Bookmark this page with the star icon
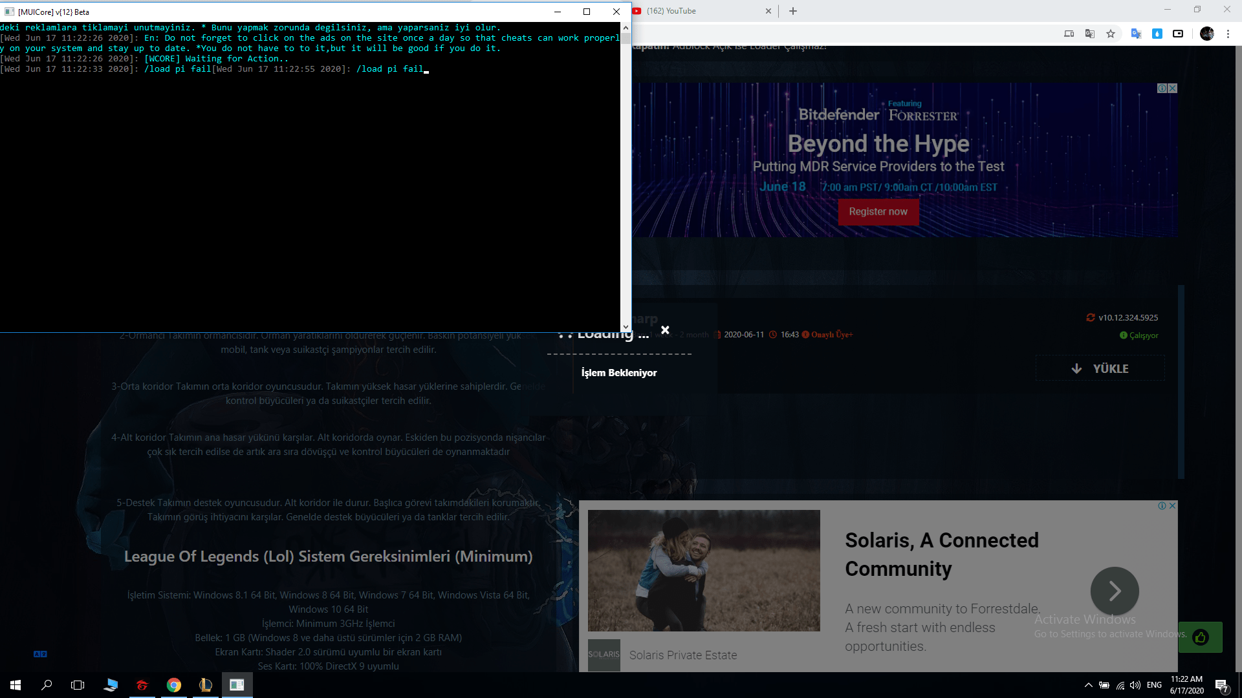1242x698 pixels. [1111, 34]
